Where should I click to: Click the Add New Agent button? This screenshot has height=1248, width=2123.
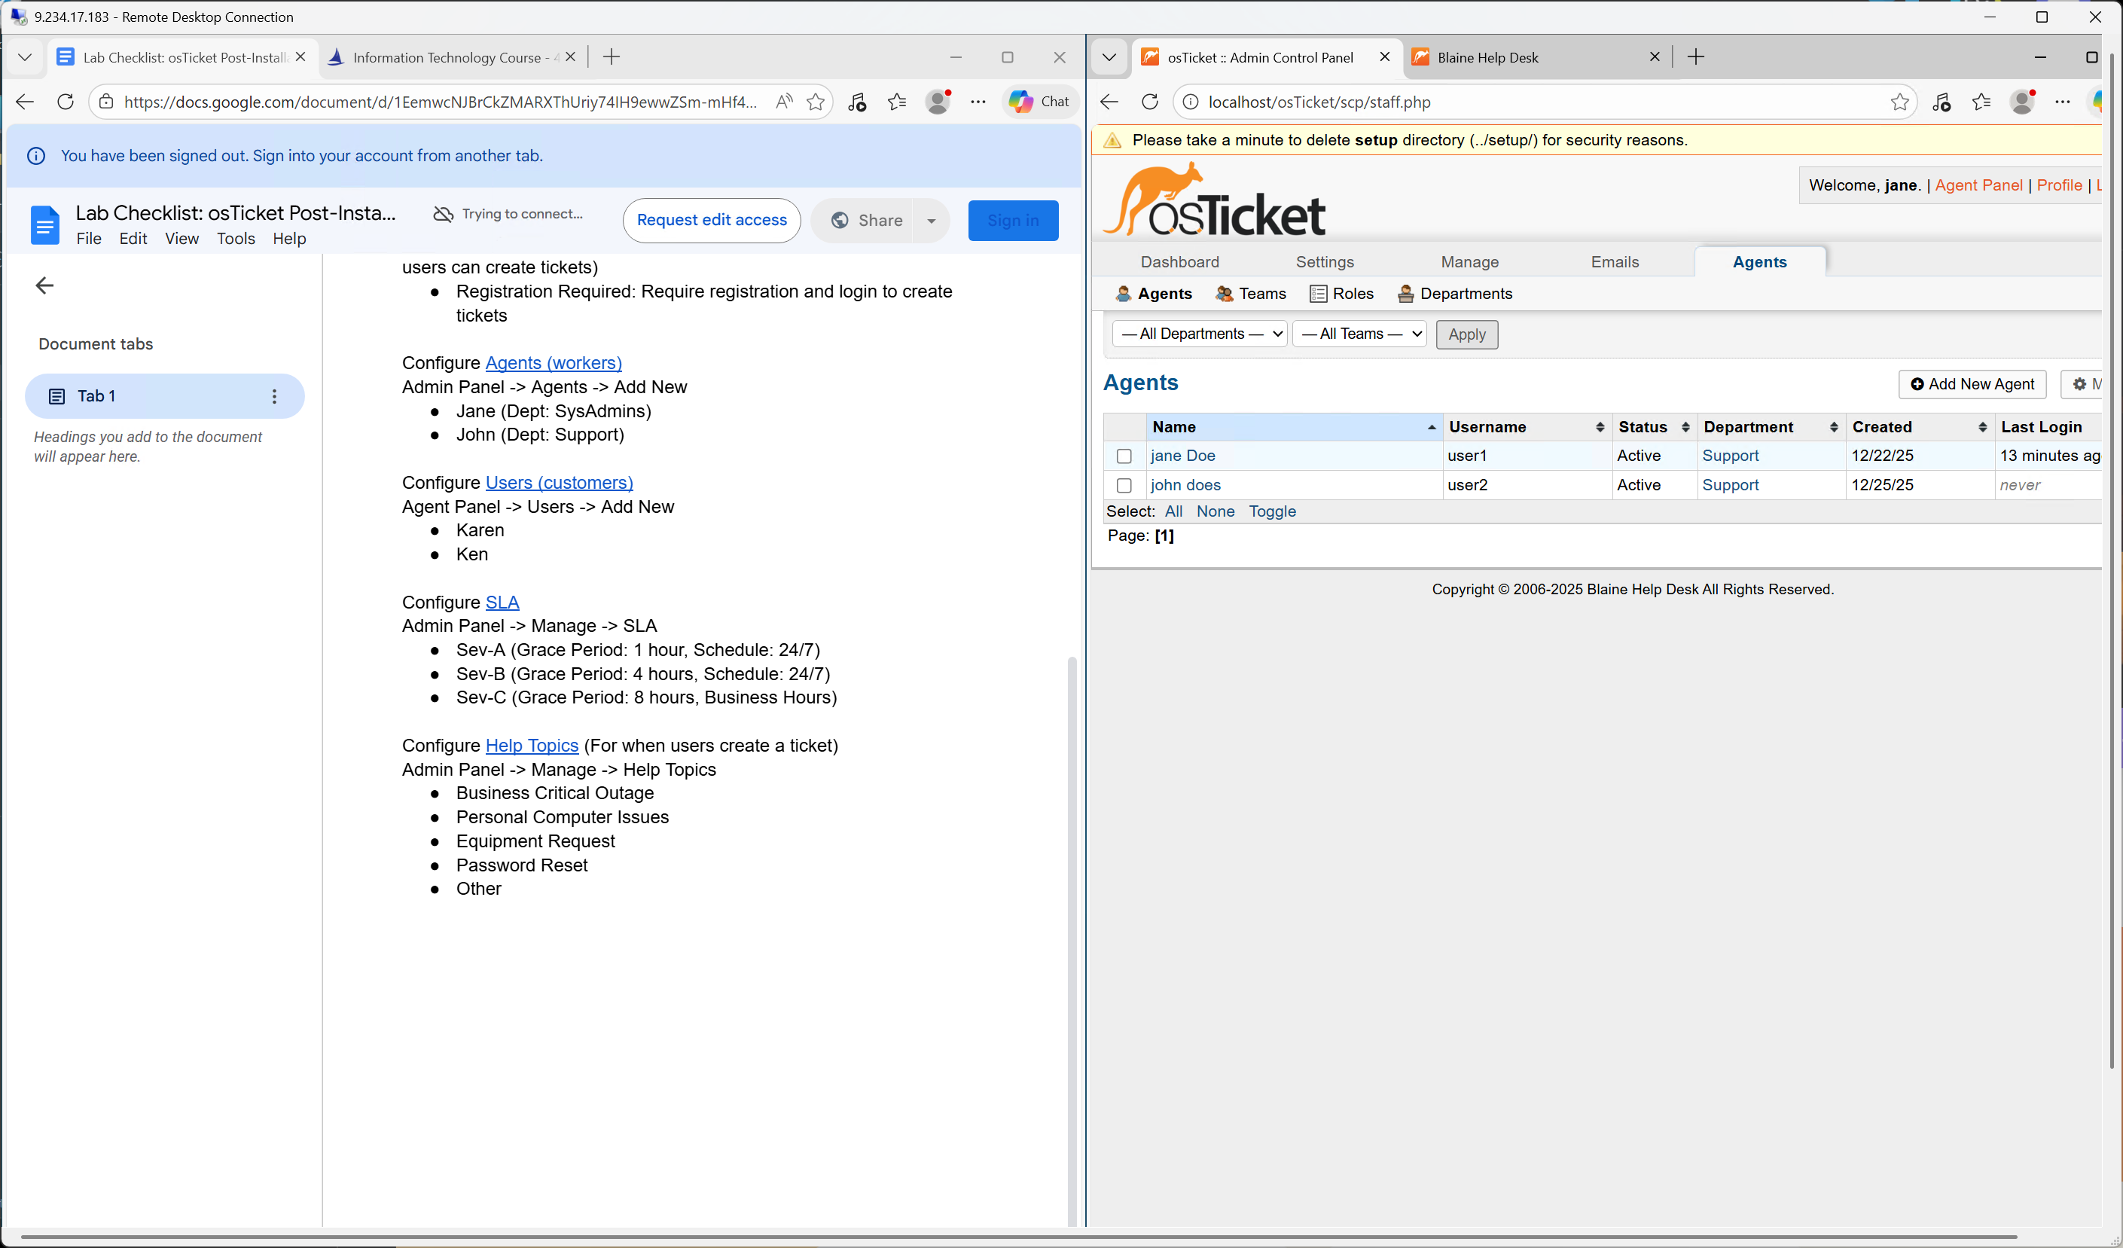click(1972, 384)
